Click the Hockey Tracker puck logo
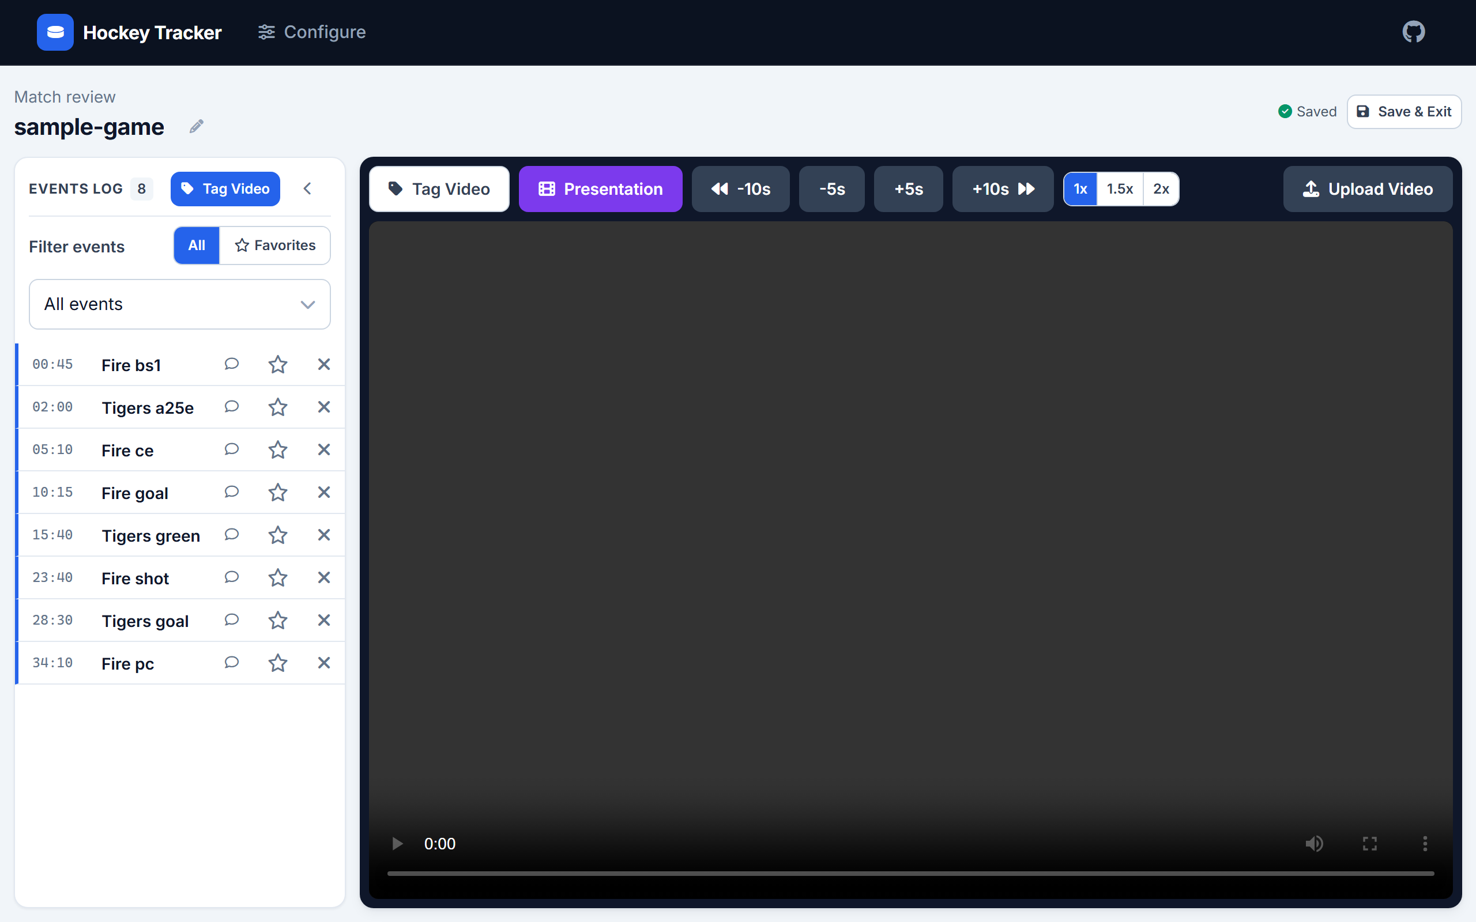 pos(55,32)
